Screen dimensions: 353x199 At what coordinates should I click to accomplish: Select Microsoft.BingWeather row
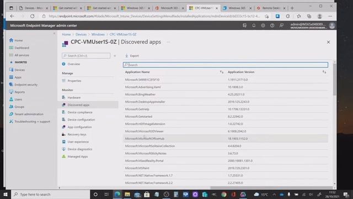pos(226,95)
